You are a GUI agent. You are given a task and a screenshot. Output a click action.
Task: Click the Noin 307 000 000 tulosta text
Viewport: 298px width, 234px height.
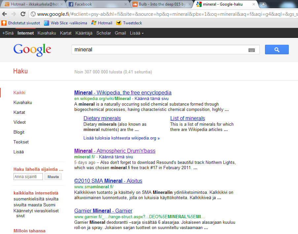pyautogui.click(x=113, y=72)
